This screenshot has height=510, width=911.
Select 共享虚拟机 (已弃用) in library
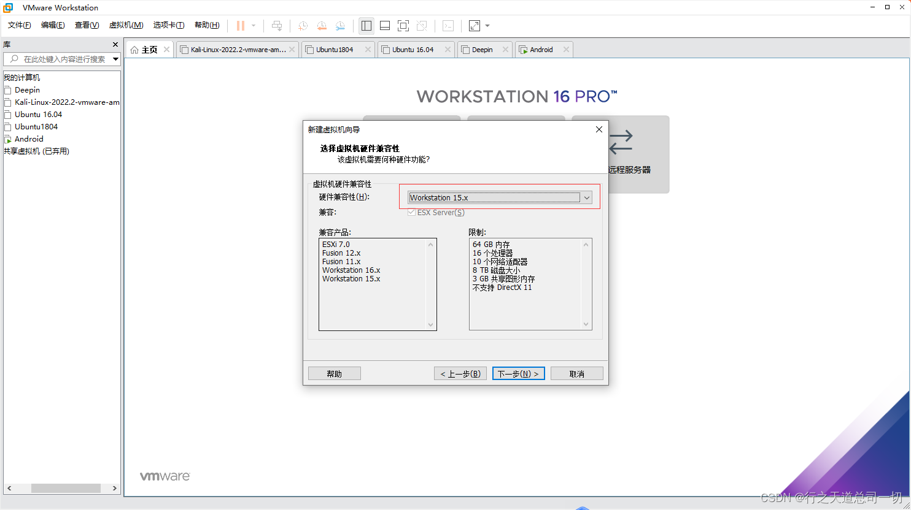(37, 151)
